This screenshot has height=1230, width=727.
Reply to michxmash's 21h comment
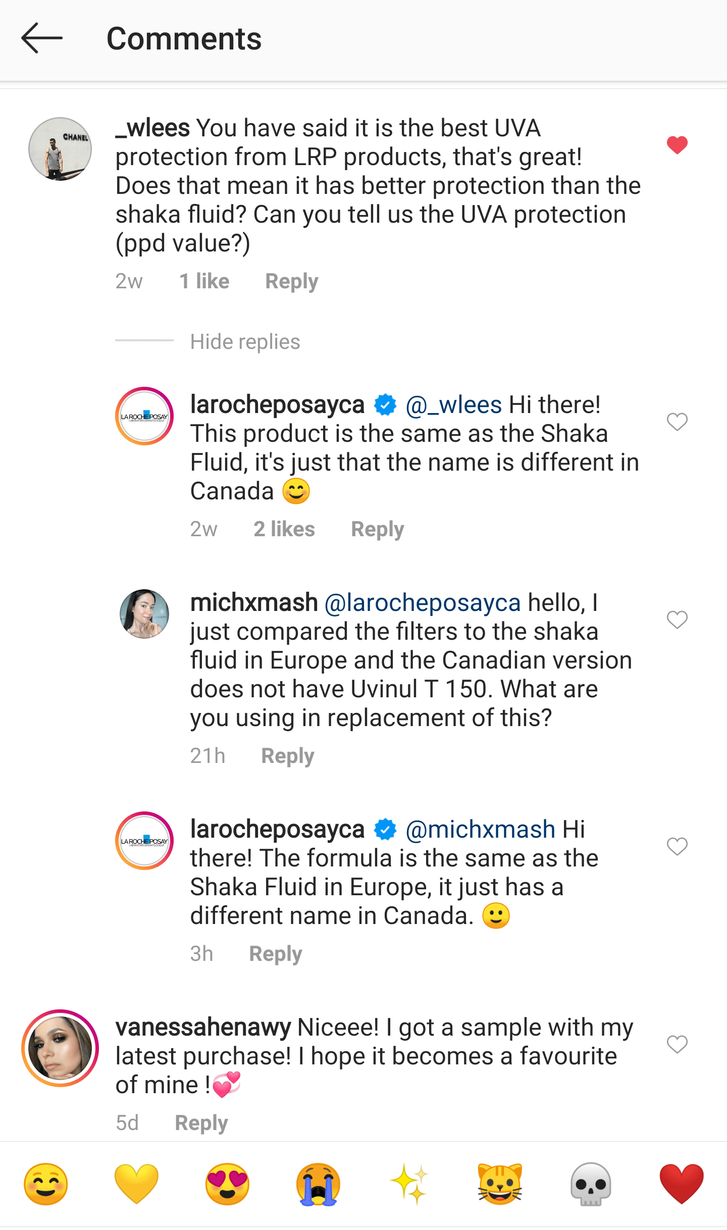(x=288, y=756)
